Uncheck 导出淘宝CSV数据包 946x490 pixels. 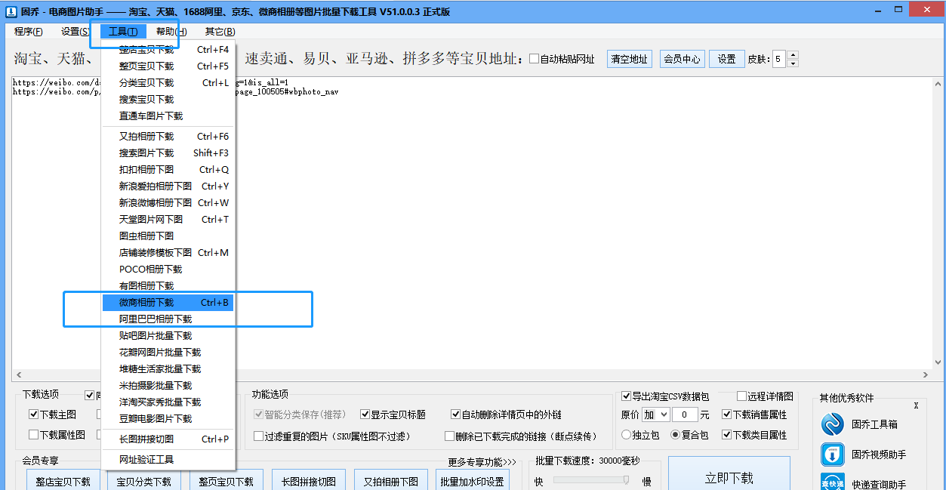coord(627,395)
